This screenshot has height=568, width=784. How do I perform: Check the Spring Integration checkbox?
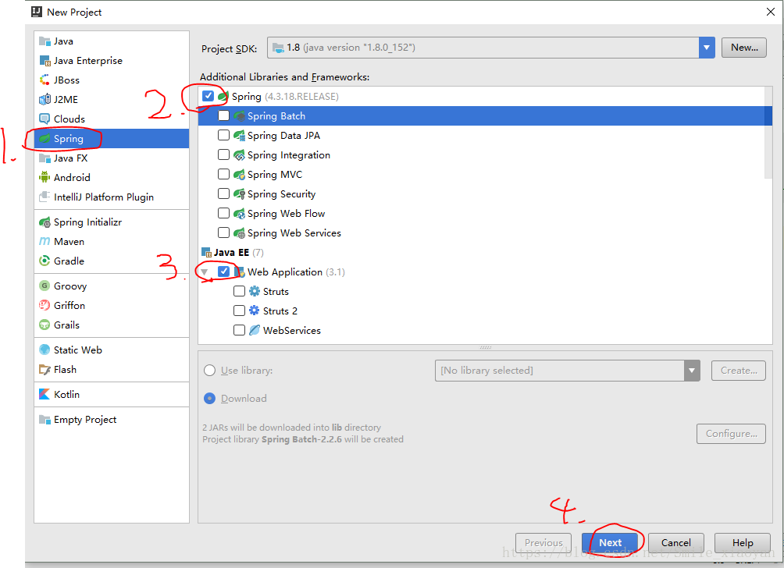pos(223,154)
